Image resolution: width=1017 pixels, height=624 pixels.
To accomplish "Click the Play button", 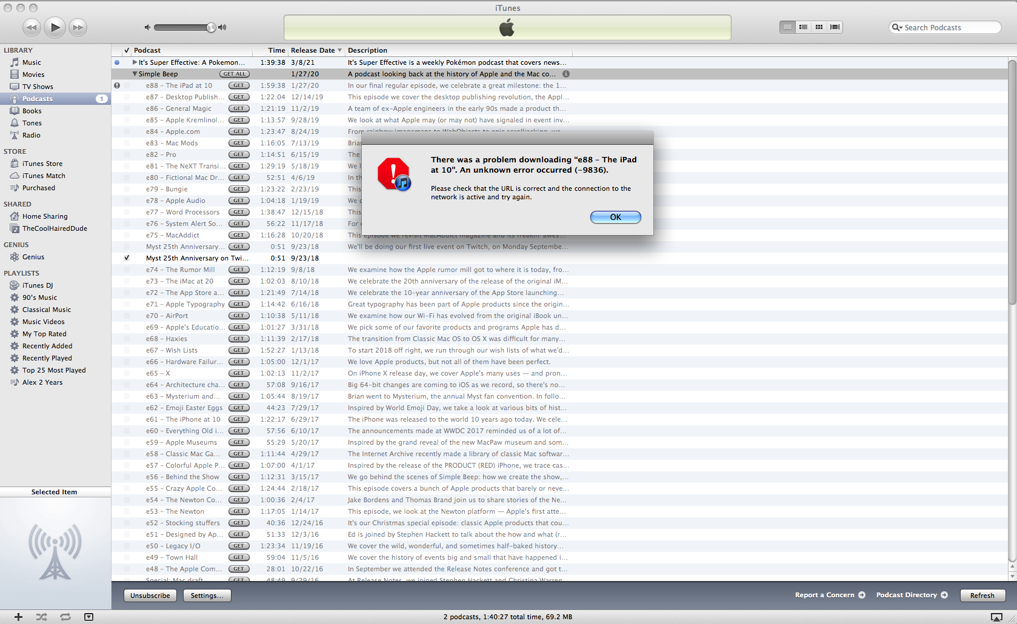I will [x=55, y=27].
